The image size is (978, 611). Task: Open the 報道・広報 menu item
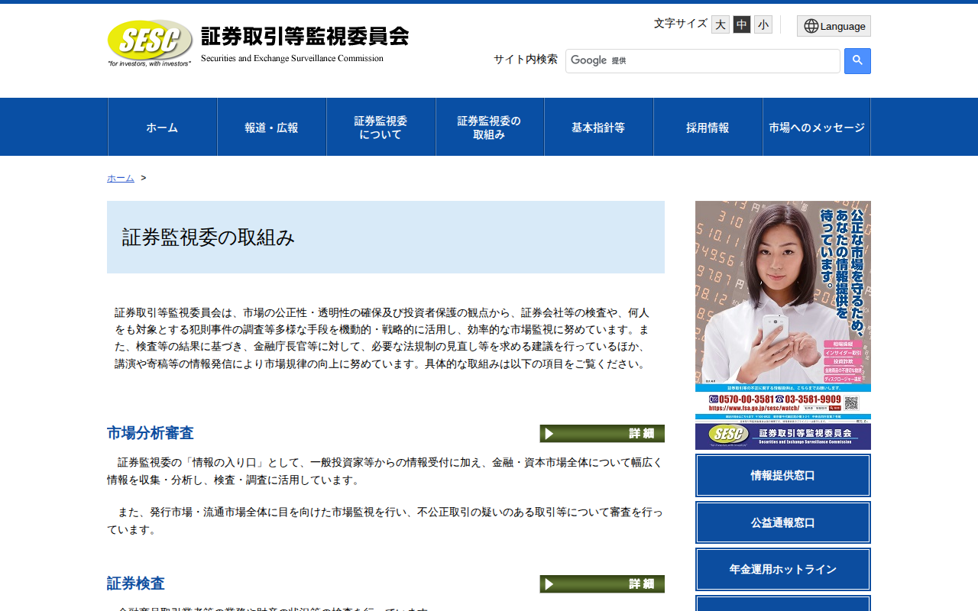(x=272, y=127)
